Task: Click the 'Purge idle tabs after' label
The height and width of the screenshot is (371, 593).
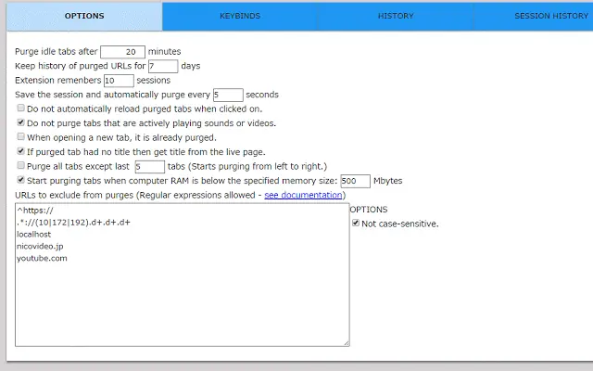Action: tap(56, 52)
